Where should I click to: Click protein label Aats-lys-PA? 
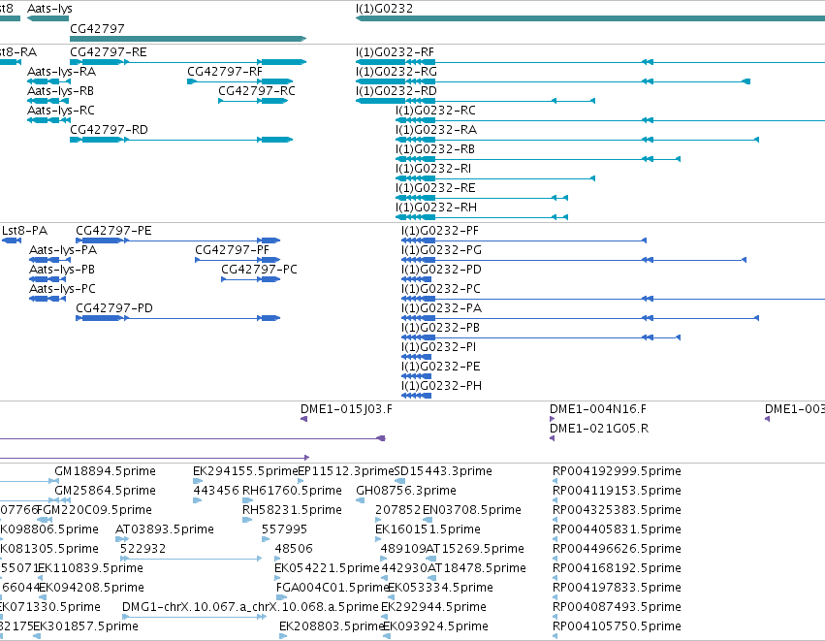pyautogui.click(x=63, y=250)
